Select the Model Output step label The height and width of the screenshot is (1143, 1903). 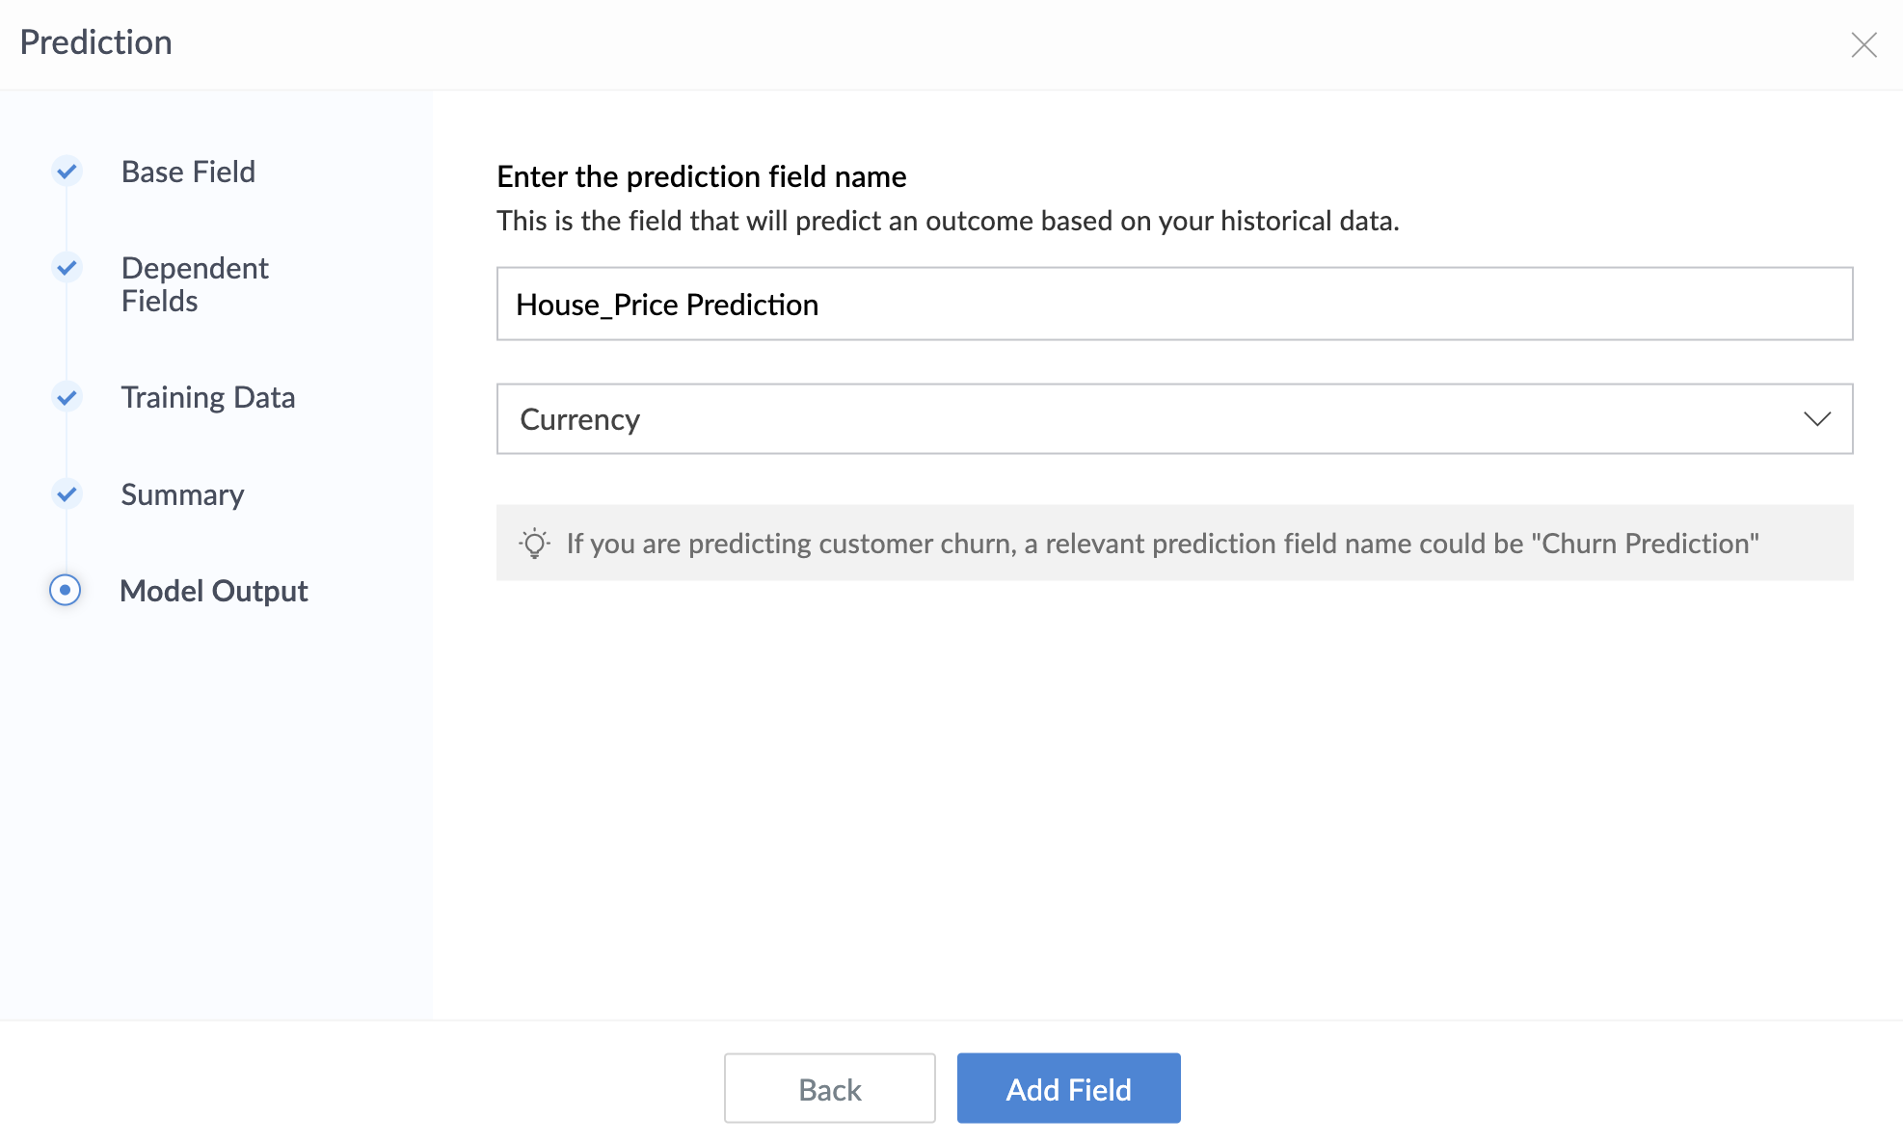[x=213, y=591]
